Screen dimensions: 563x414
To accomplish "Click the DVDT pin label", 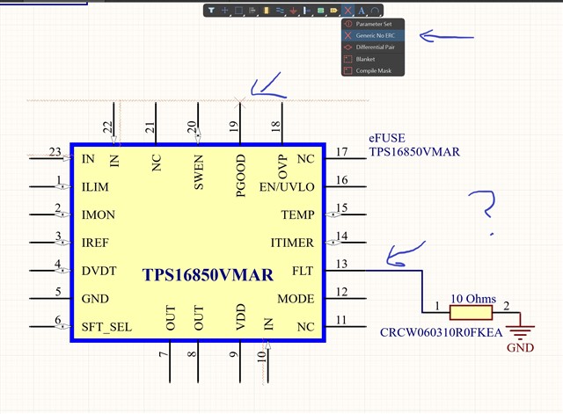I will [x=99, y=271].
